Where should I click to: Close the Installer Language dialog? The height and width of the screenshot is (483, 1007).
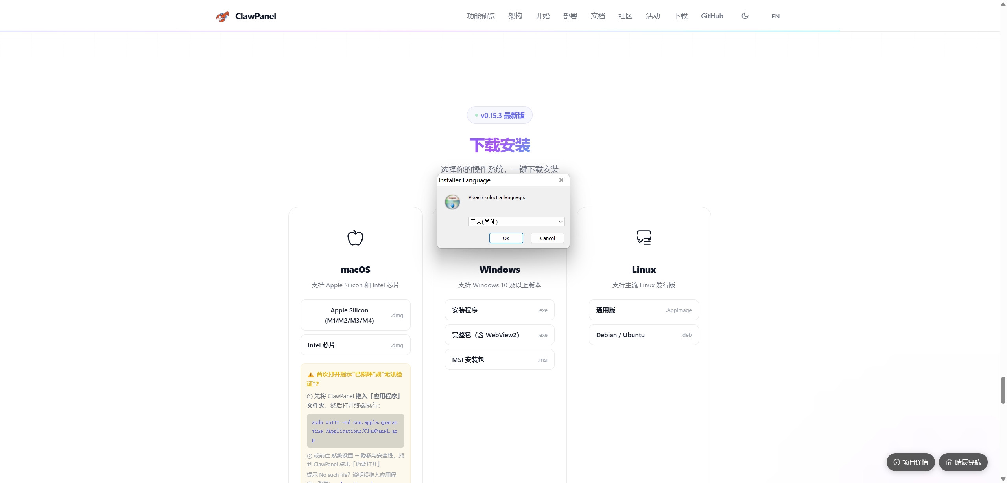(561, 180)
